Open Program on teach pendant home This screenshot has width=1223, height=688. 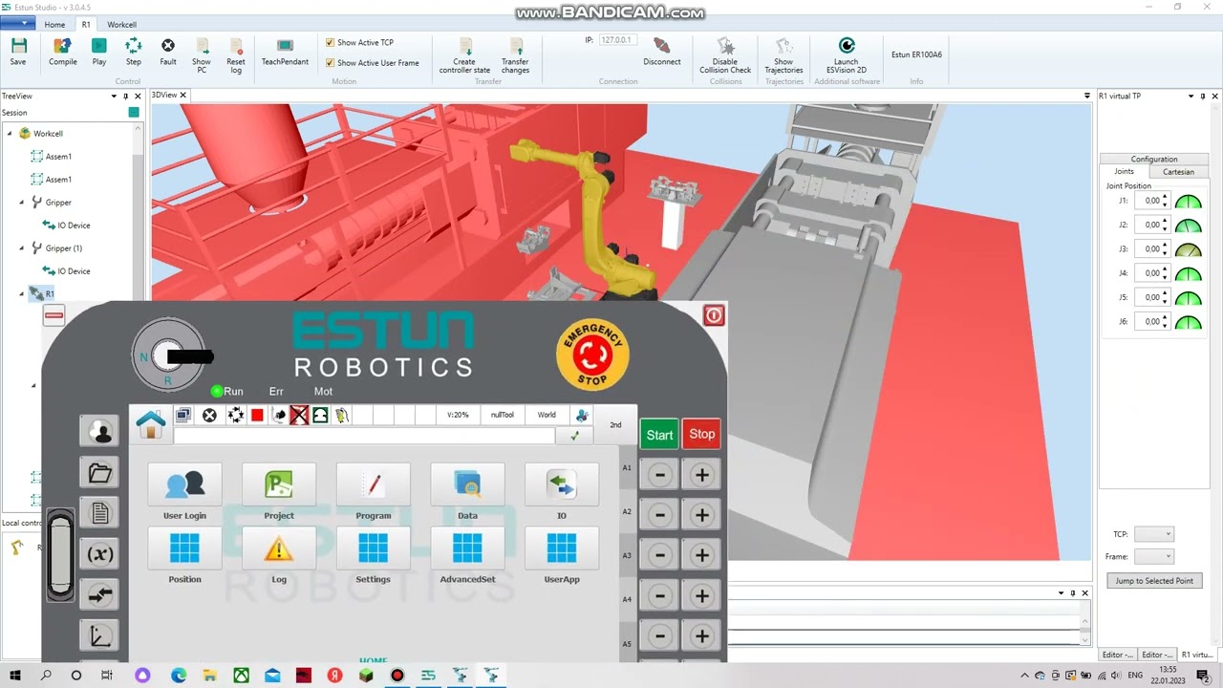coord(374,485)
